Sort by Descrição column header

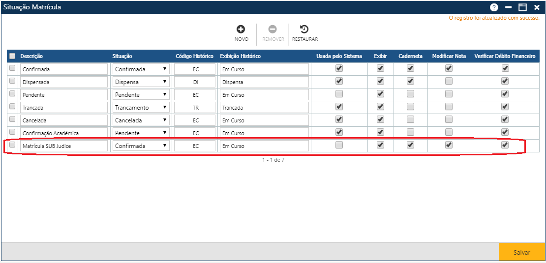pos(31,56)
